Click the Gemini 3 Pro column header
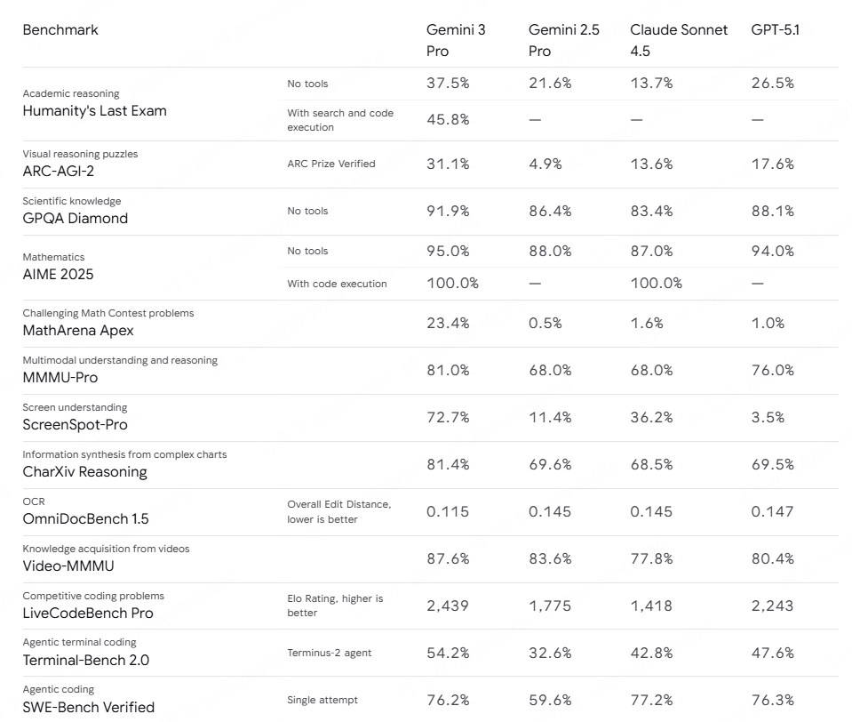Screen dimensions: 852x722 (456, 41)
